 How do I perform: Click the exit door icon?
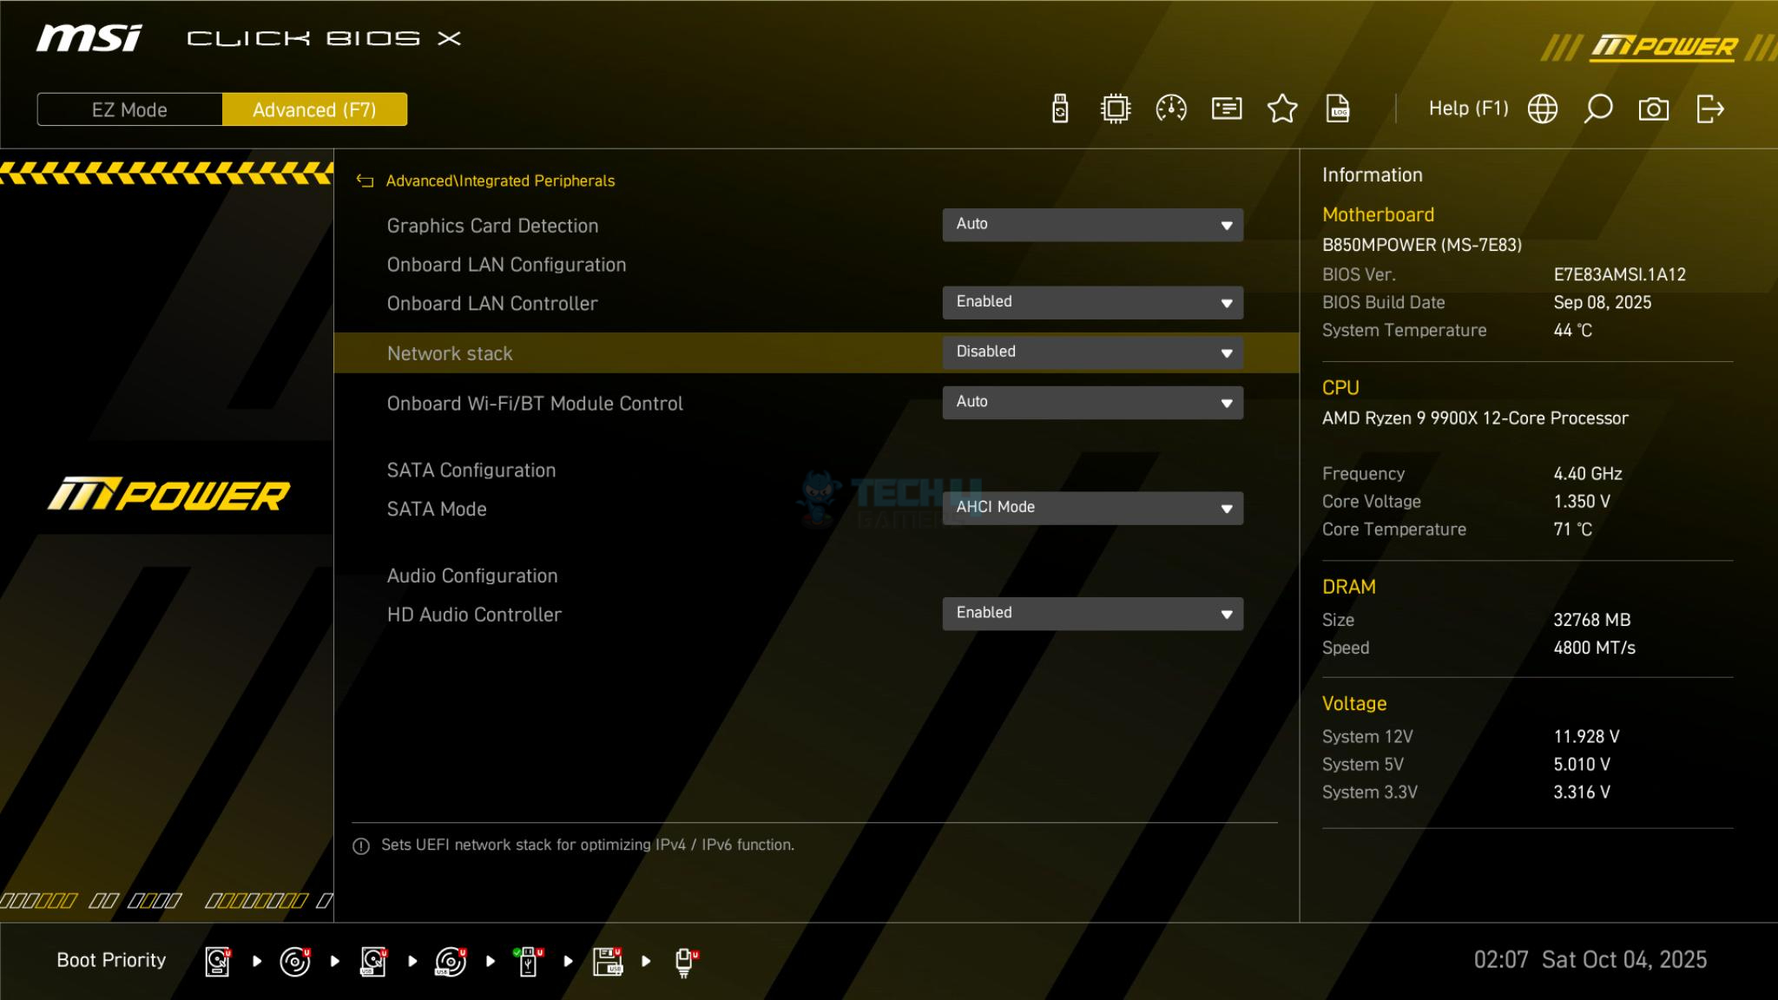(x=1709, y=109)
